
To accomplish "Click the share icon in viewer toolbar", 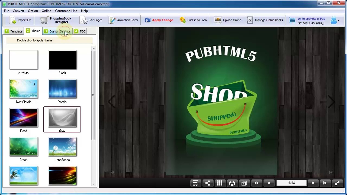I will tap(208, 183).
